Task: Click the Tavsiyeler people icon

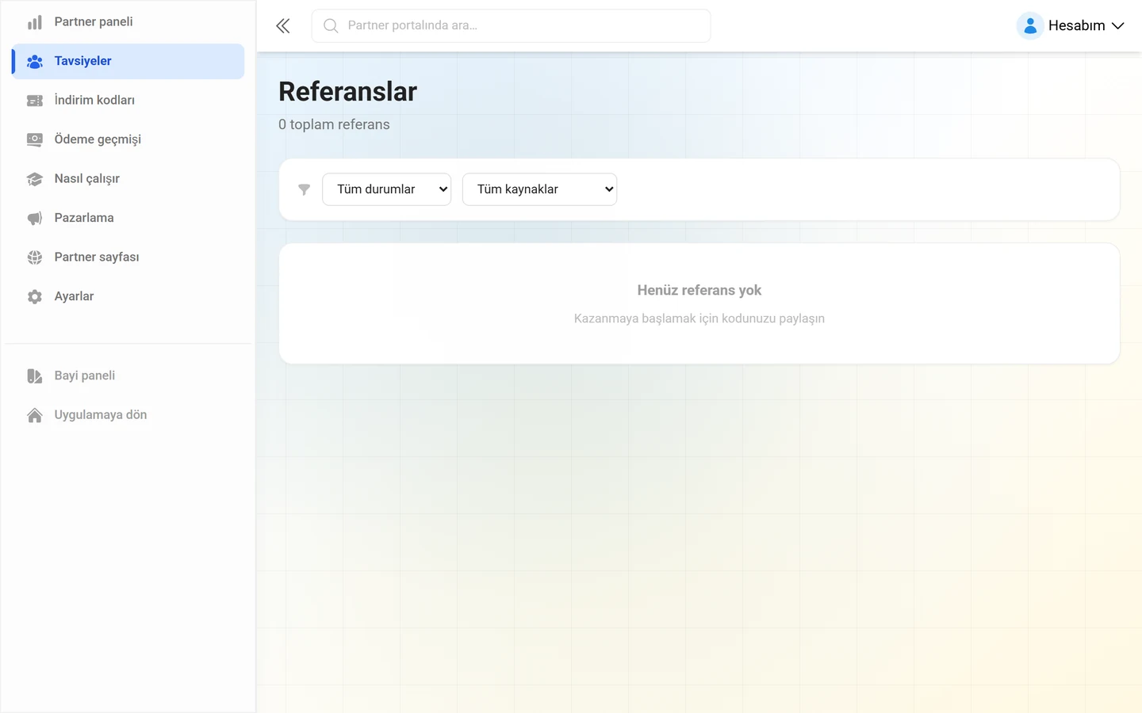Action: (x=35, y=61)
